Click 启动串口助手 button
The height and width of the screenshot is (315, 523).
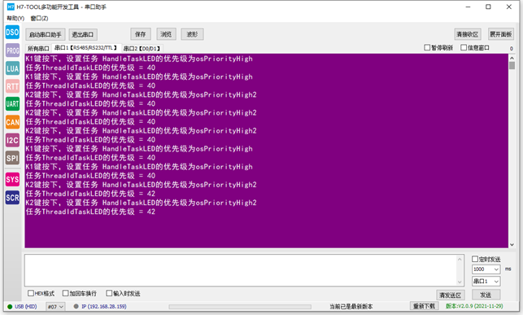45,34
